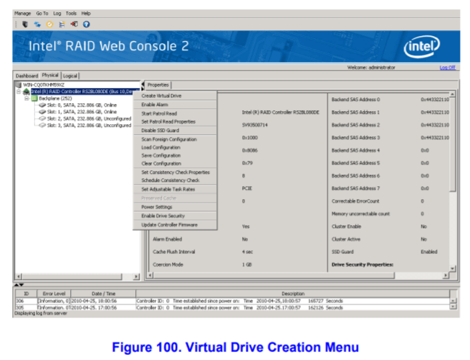
Task: Select Slot 3 SATA Unconfigured drive row
Action: click(89, 126)
